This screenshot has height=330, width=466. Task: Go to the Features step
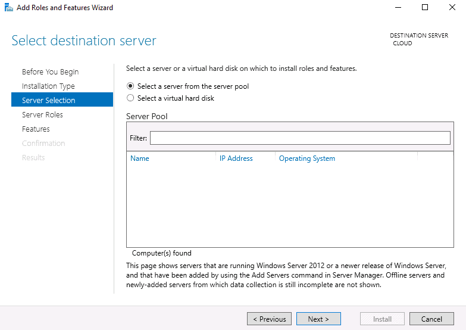coord(36,129)
